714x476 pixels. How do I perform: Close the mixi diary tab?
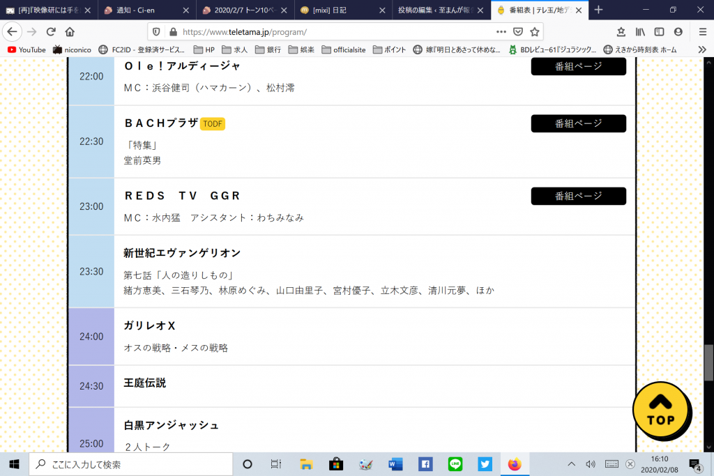[x=382, y=10]
